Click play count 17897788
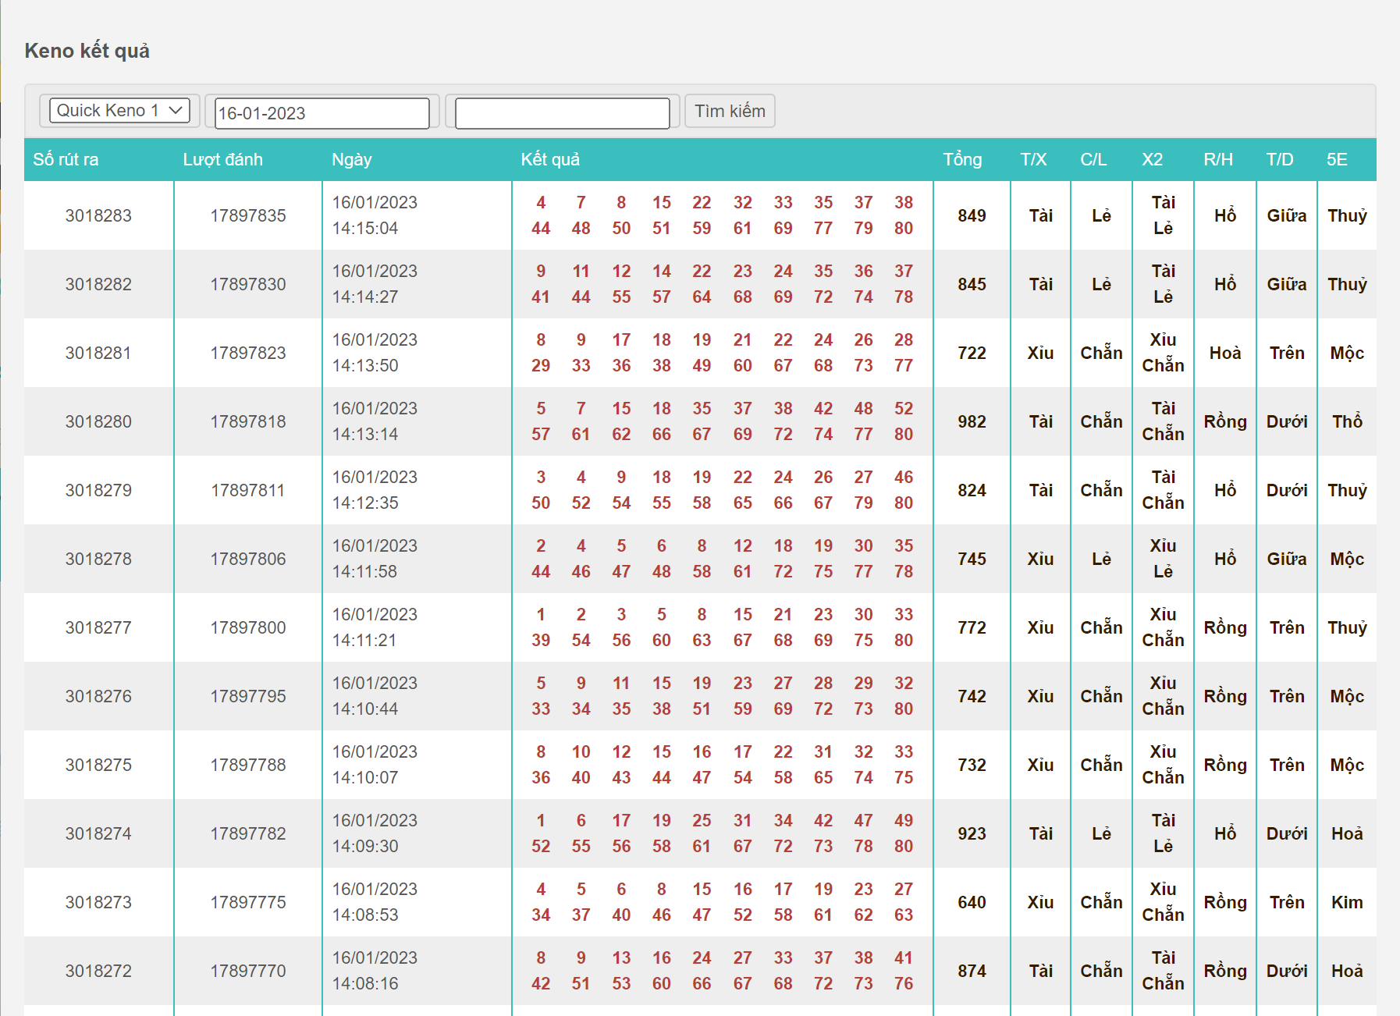Screen dimensions: 1400x1016 click(x=248, y=765)
